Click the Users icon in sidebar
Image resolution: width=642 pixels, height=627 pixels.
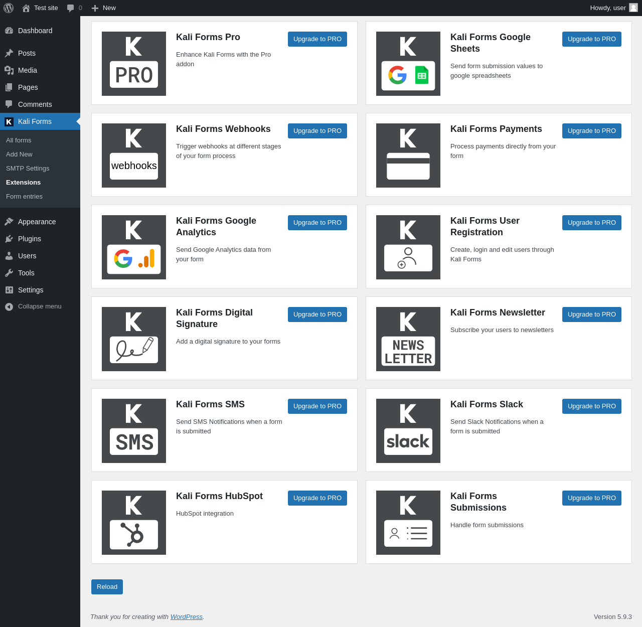tap(9, 256)
